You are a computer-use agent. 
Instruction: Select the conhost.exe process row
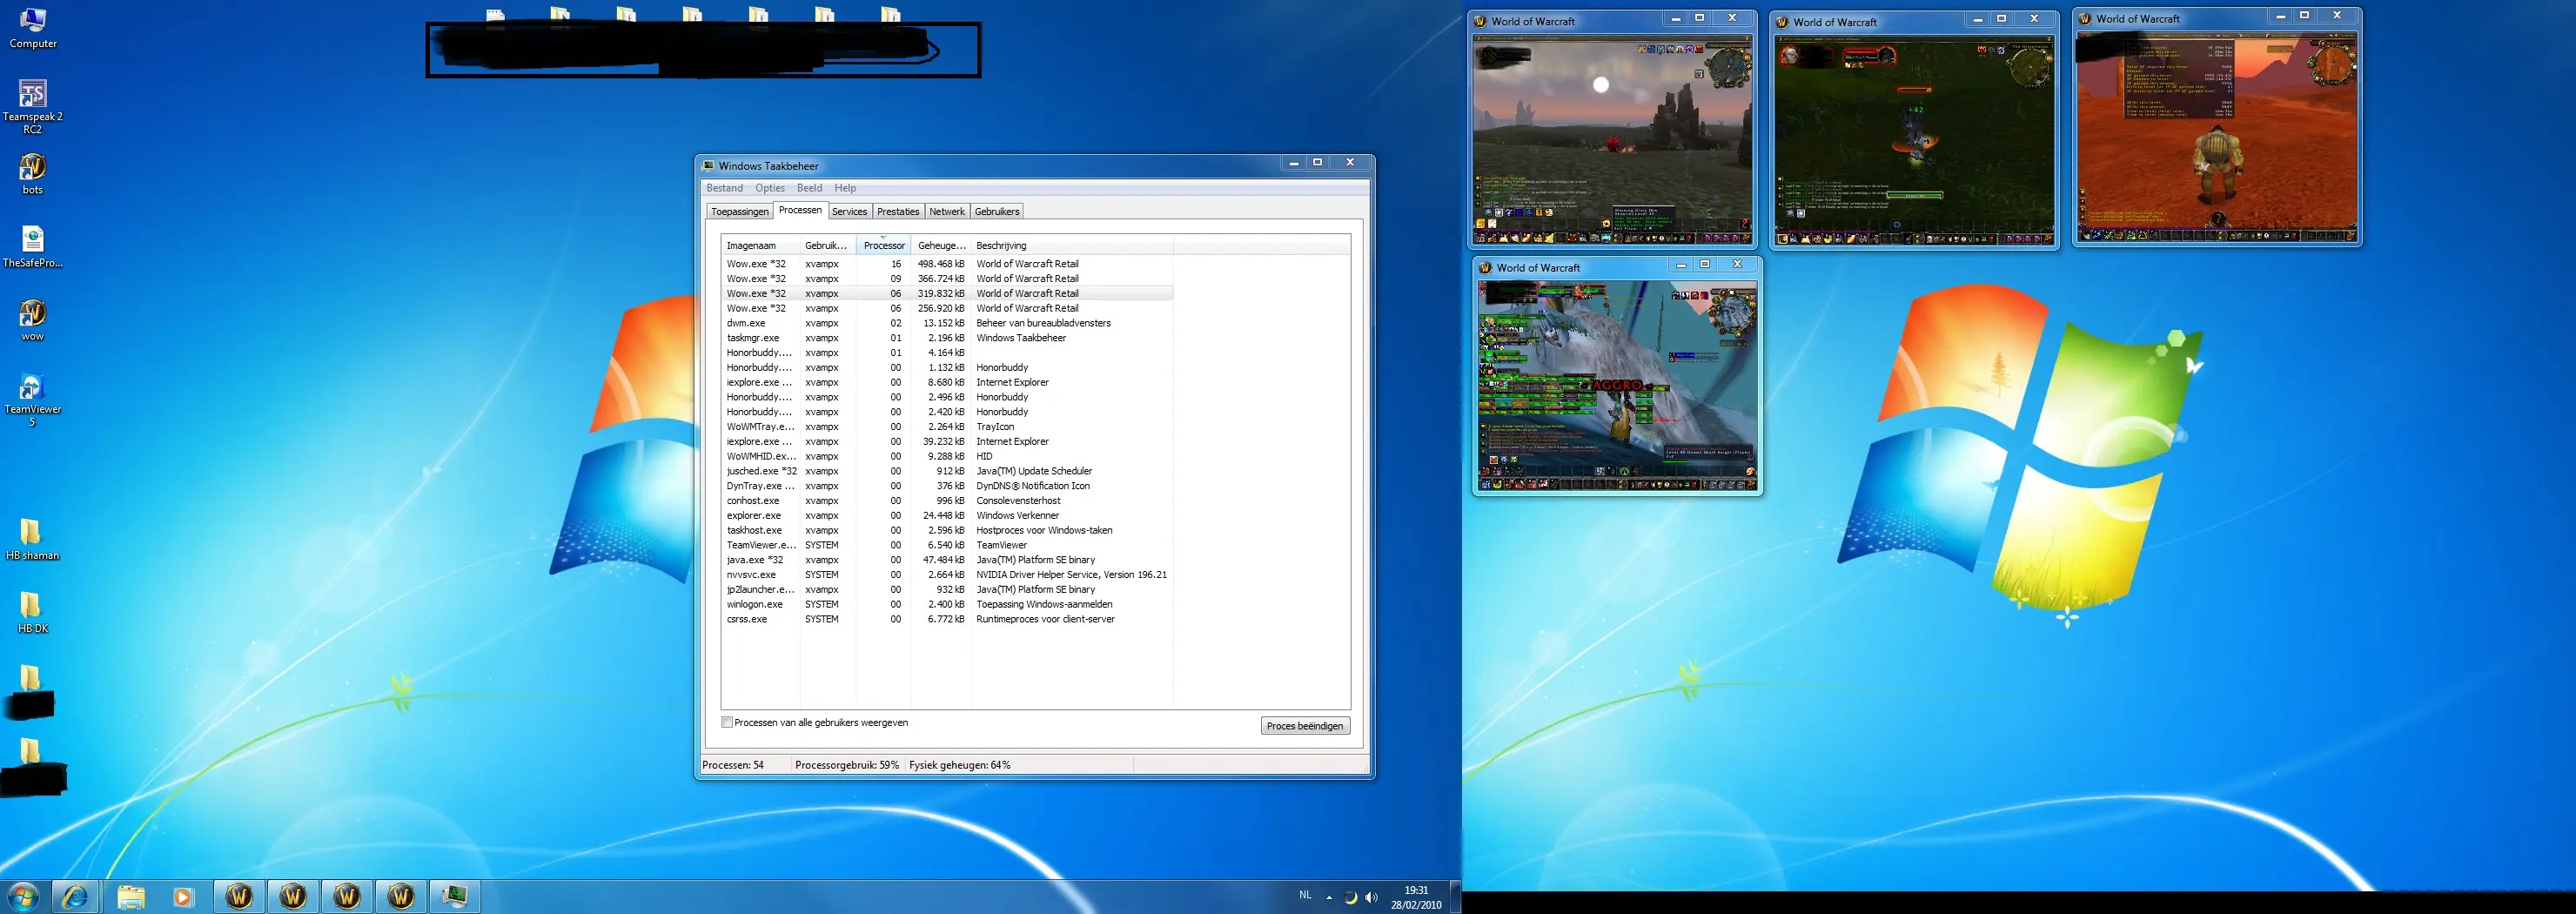tap(947, 501)
